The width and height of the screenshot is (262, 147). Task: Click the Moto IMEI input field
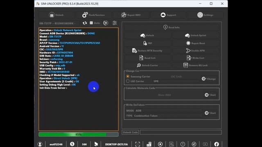165,95
